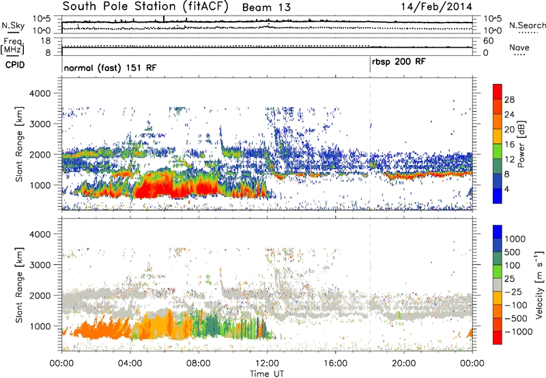Viewport: 546px width, 378px height.
Task: Click the dashed 18:00 marker in velocity panel
Action: [x=370, y=285]
